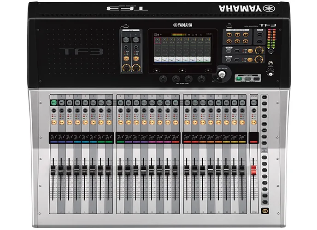Select channel 1 with its green SEL key
This screenshot has width=317, height=230.
coord(53,103)
